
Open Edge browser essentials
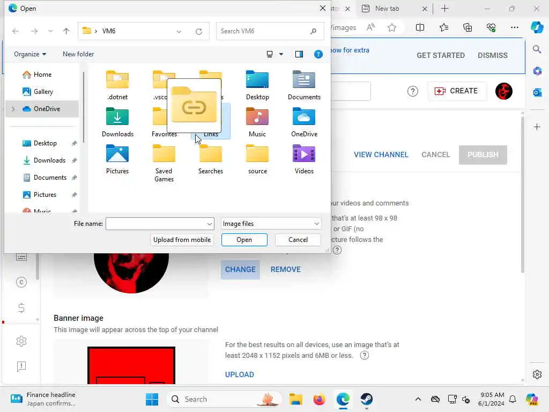tap(491, 28)
